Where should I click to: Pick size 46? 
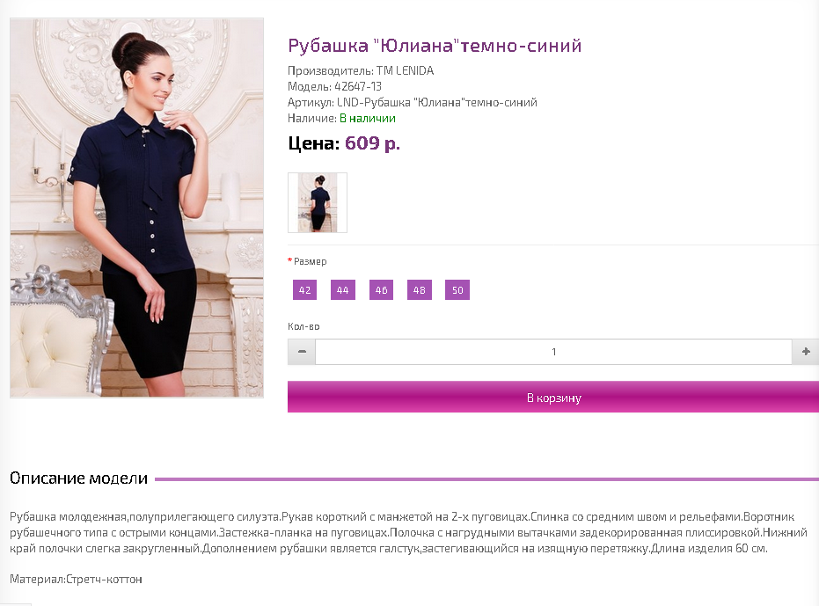point(381,290)
